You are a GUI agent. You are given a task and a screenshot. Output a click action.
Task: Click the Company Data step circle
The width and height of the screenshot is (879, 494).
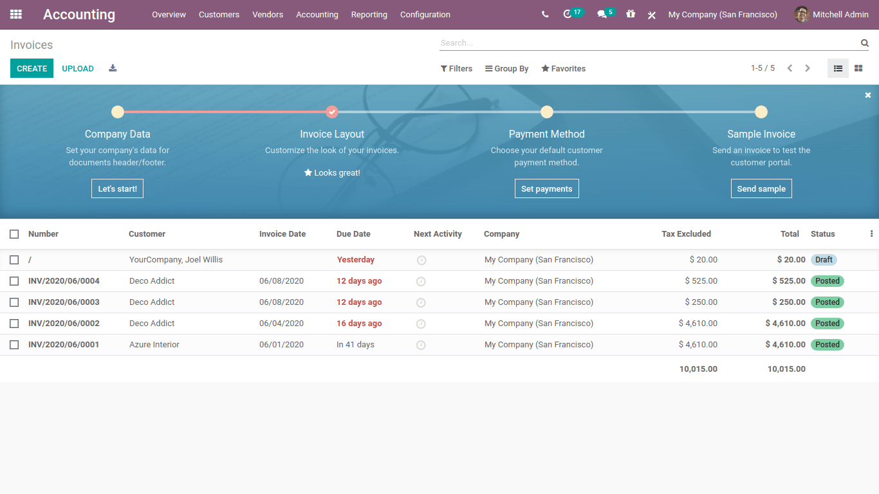118,112
